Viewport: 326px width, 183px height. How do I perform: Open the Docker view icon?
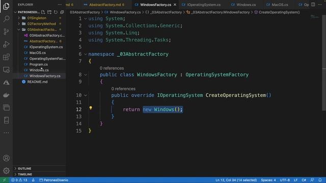click(6, 95)
